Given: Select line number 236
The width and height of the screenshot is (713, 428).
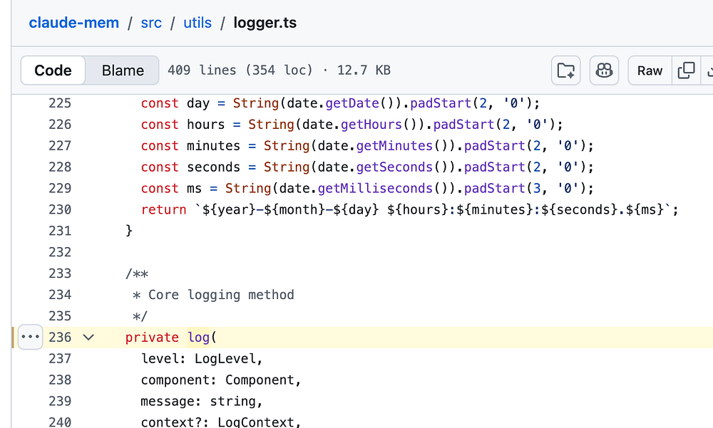Looking at the screenshot, I should (60, 338).
